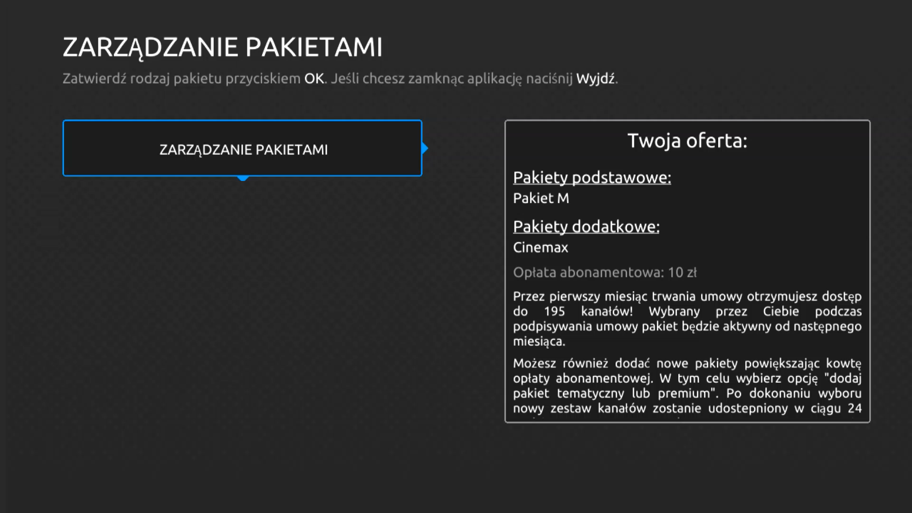Screen dimensions: 912x513
Task: Click the instruction text under the heading
Action: [340, 79]
